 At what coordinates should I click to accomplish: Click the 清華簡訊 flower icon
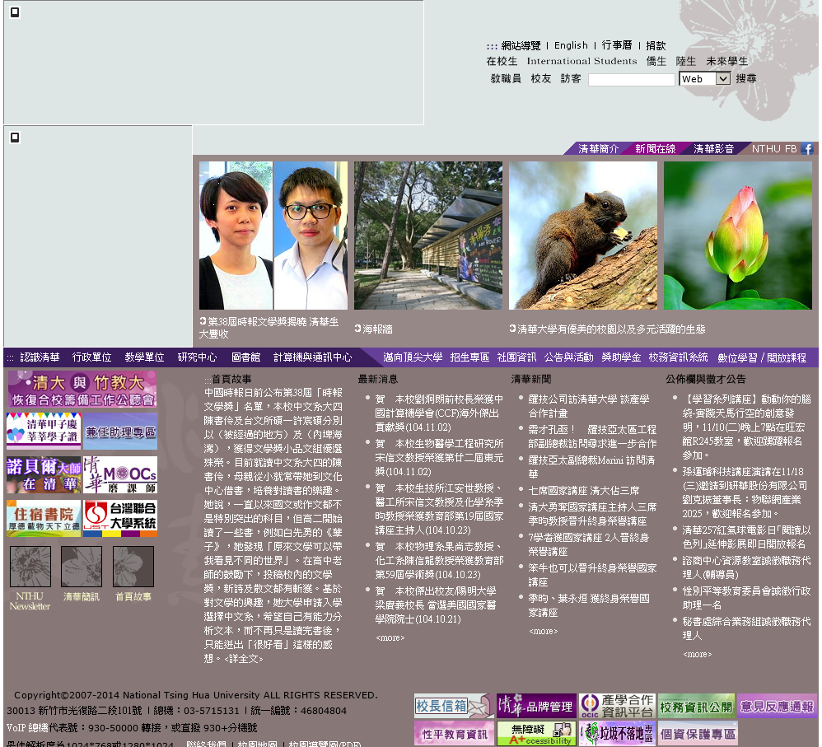pyautogui.click(x=82, y=567)
